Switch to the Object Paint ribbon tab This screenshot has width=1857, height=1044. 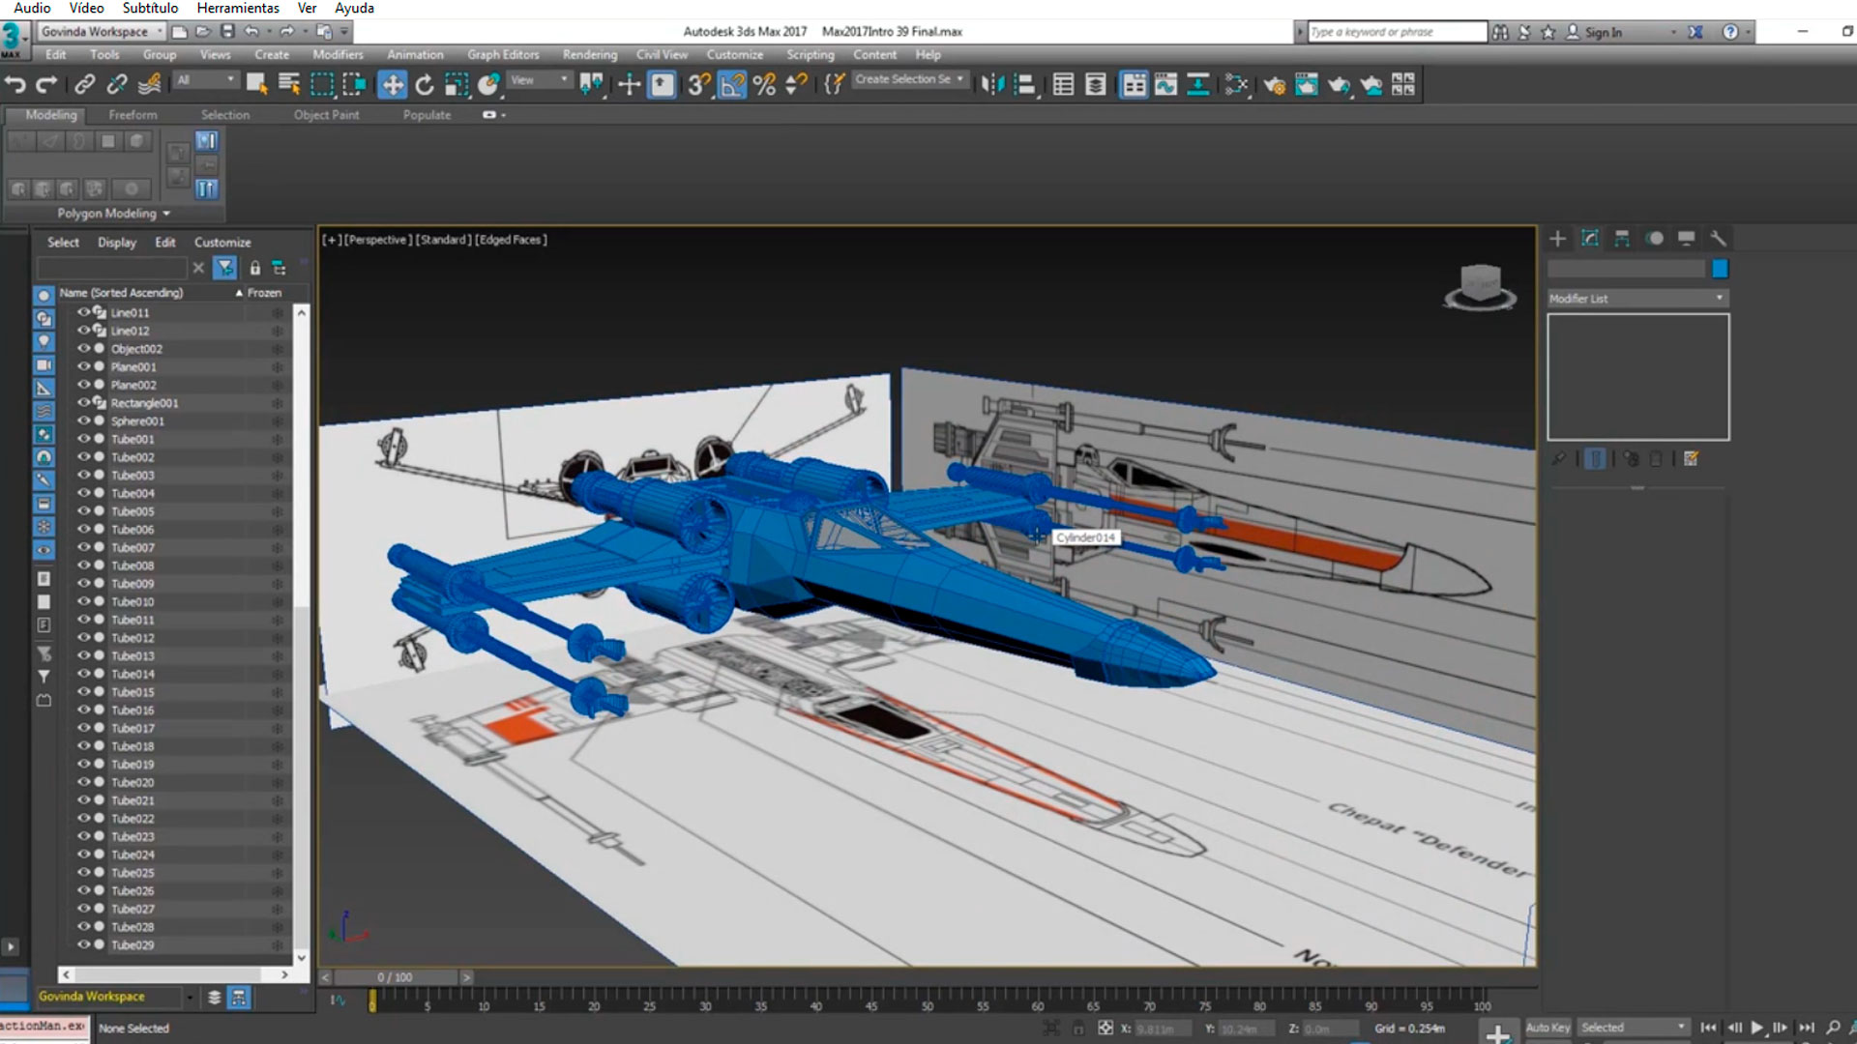click(x=326, y=115)
